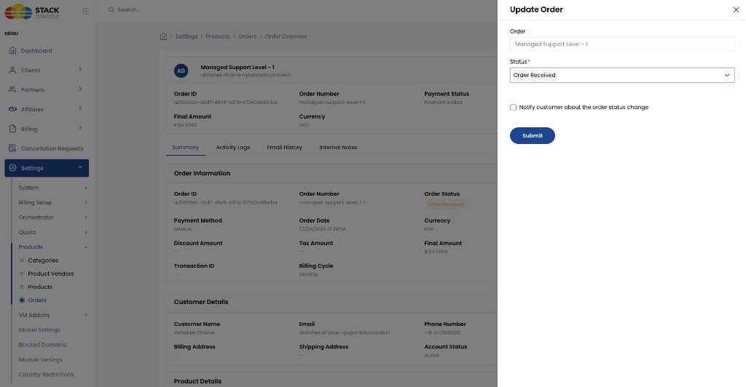Screen dimensions: 746x387
Task: Focus the top search field
Action: [129, 9]
